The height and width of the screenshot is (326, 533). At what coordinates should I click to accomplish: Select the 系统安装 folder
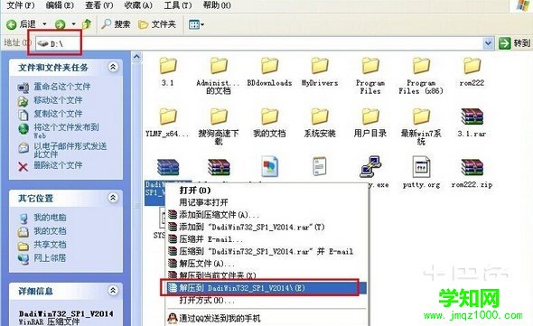[x=320, y=123]
